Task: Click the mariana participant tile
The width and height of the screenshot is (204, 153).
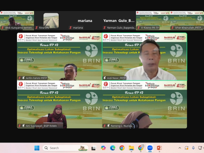Action: (85, 20)
